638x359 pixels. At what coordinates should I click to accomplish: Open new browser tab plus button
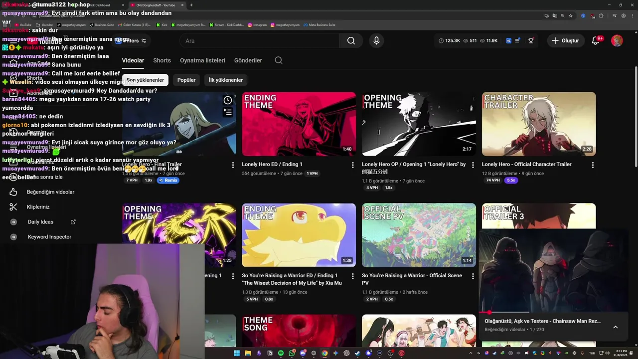tap(191, 5)
